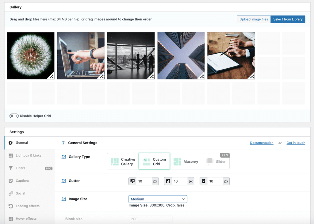314x224 pixels.
Task: Select the black-and-white office window thumbnail
Action: coord(131,56)
